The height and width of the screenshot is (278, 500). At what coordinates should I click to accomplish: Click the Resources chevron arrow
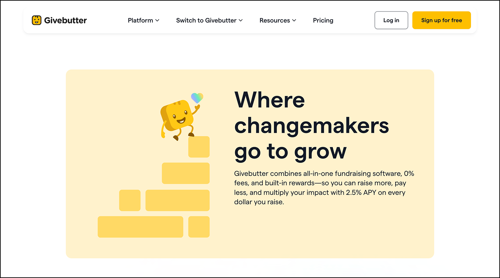point(294,20)
